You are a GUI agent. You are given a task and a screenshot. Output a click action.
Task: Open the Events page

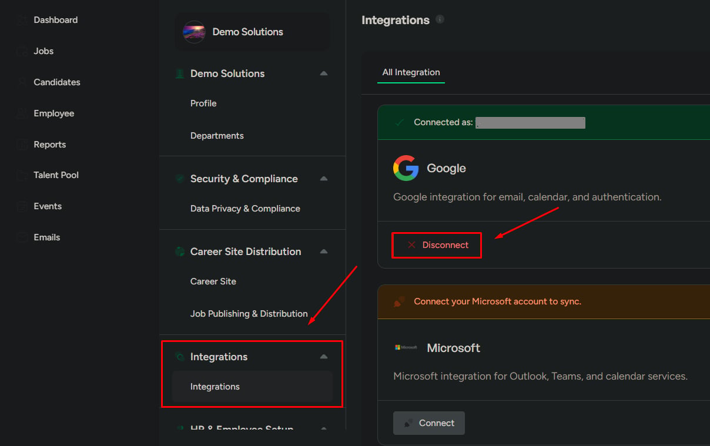48,206
